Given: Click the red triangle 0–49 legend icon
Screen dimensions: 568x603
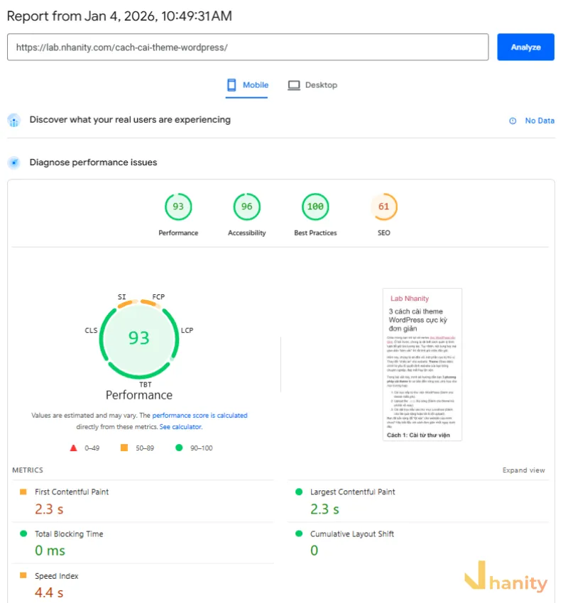Looking at the screenshot, I should 74,448.
